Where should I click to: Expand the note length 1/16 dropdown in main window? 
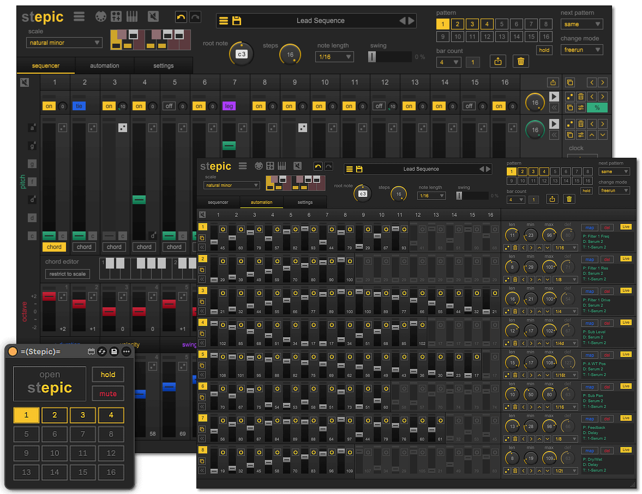pos(334,57)
